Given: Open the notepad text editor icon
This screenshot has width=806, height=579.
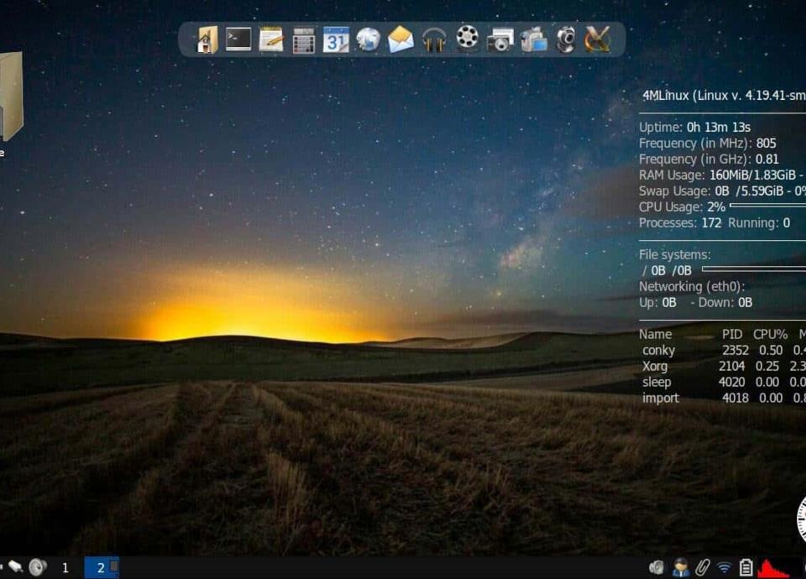Looking at the screenshot, I should (271, 39).
